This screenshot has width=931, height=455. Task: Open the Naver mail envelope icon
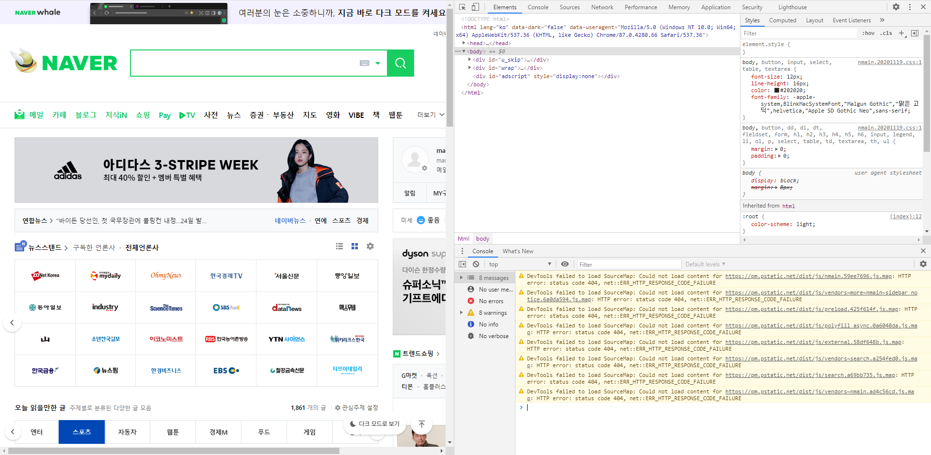click(19, 114)
